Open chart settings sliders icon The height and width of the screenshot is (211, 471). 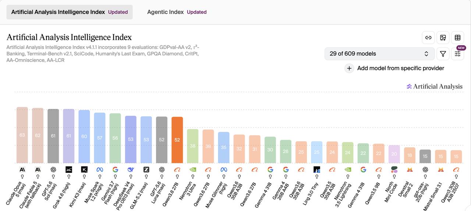click(458, 54)
